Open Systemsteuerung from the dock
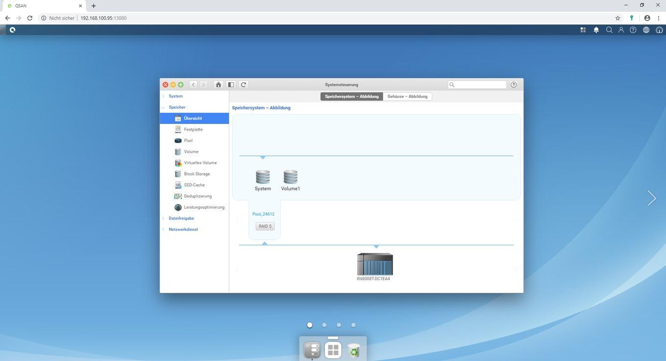The image size is (666, 361). [312, 350]
